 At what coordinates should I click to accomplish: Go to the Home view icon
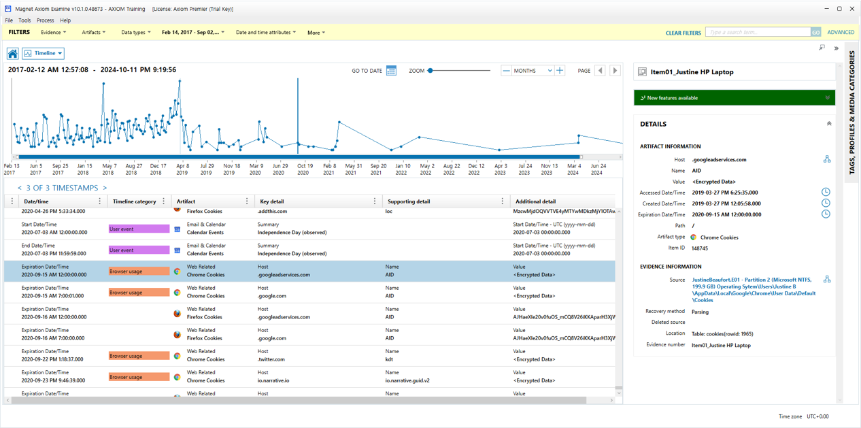click(x=13, y=53)
